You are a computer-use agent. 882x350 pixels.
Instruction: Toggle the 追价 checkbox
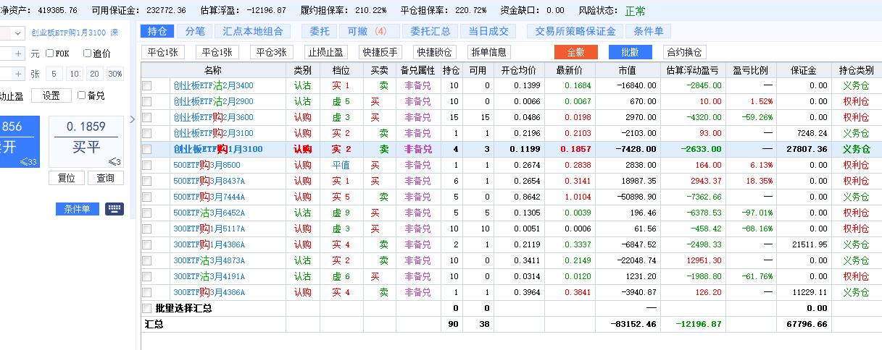coord(87,54)
